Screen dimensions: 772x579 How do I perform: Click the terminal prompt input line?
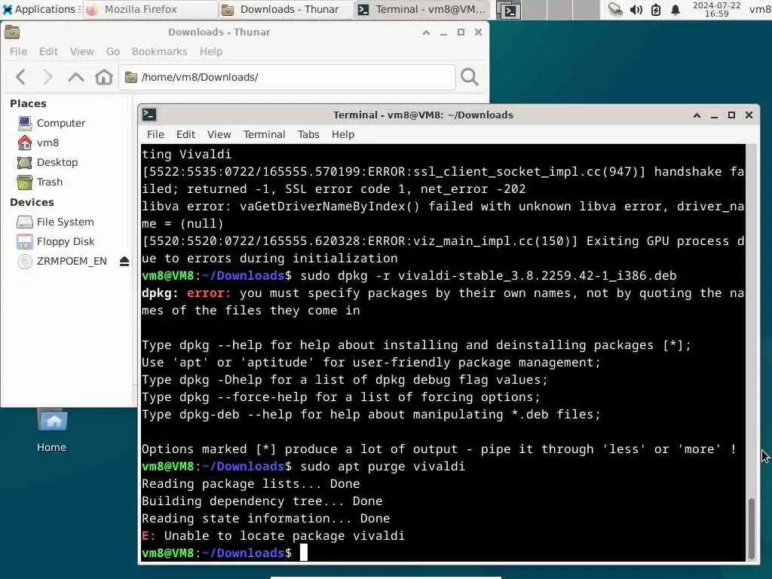coord(443,553)
